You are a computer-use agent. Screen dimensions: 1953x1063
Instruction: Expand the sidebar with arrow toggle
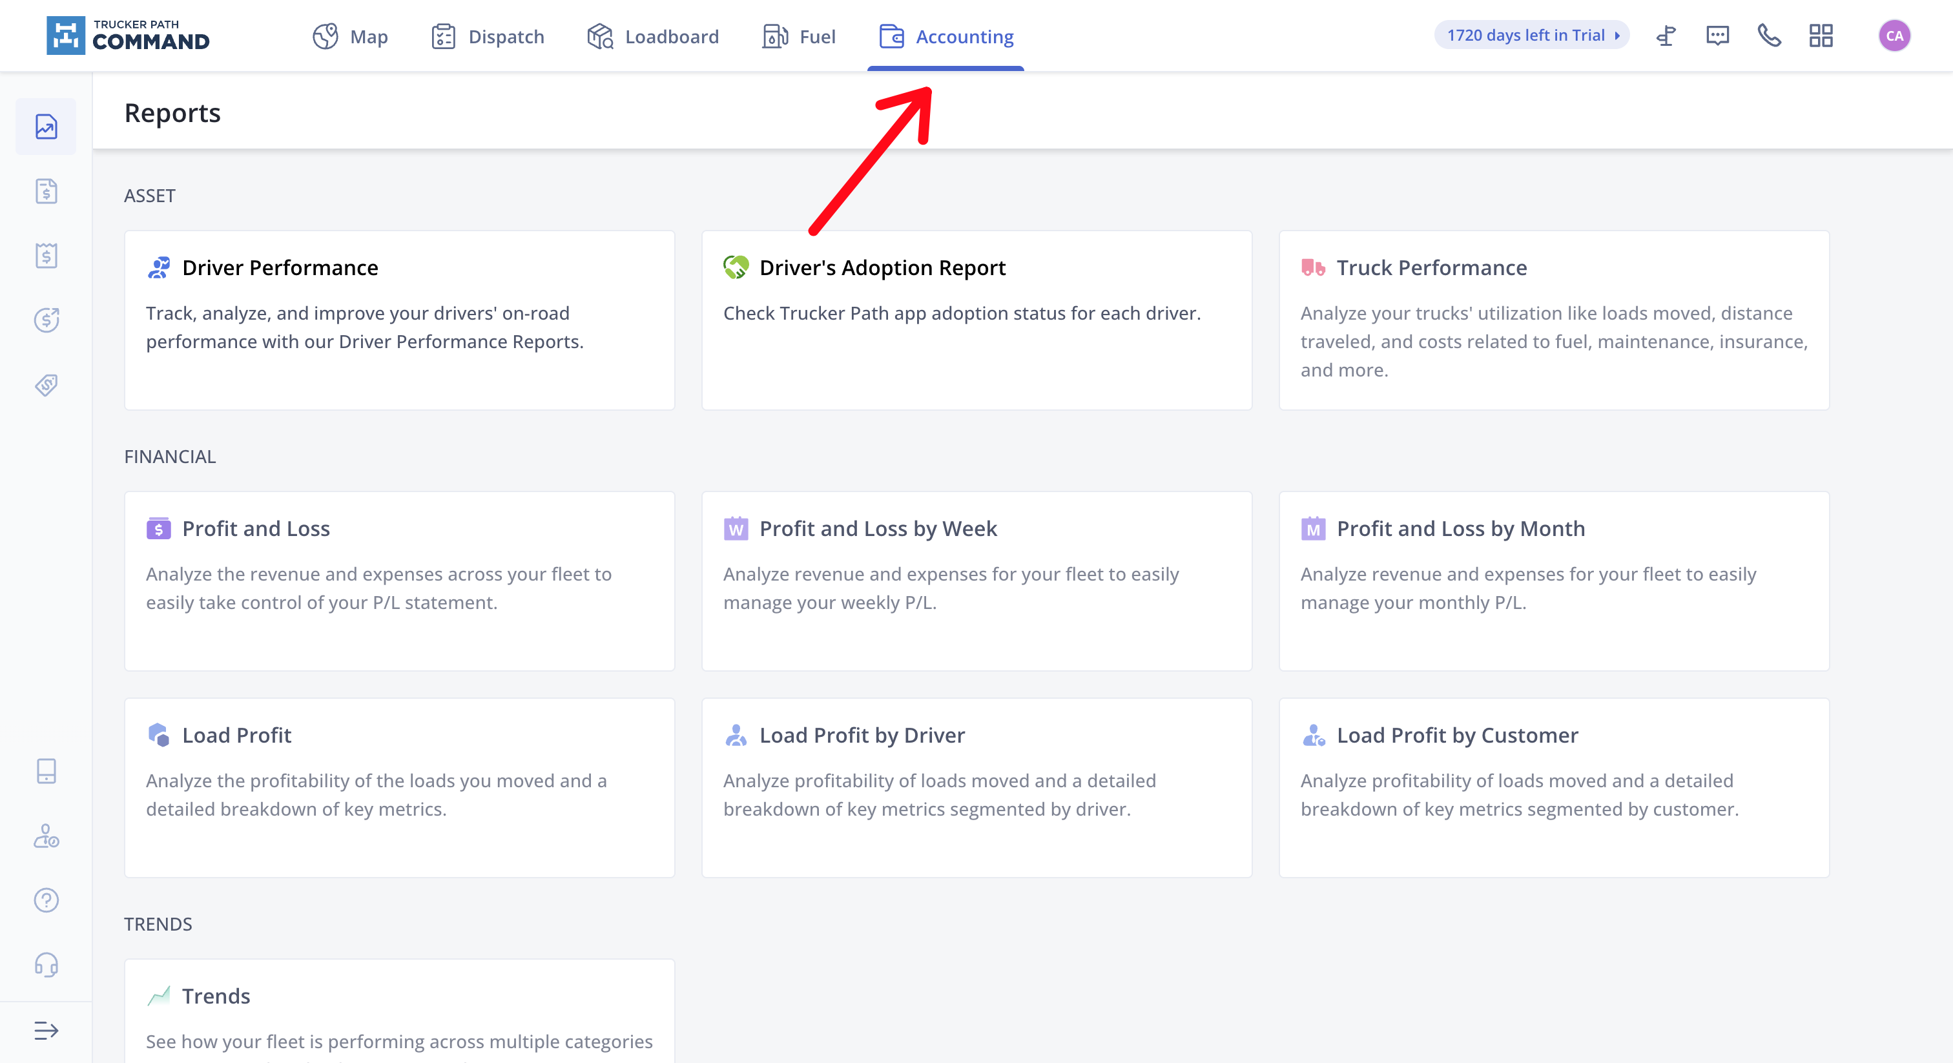[x=46, y=1029]
